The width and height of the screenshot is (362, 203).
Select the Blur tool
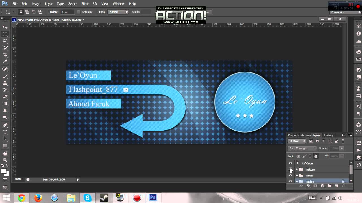click(x=5, y=111)
